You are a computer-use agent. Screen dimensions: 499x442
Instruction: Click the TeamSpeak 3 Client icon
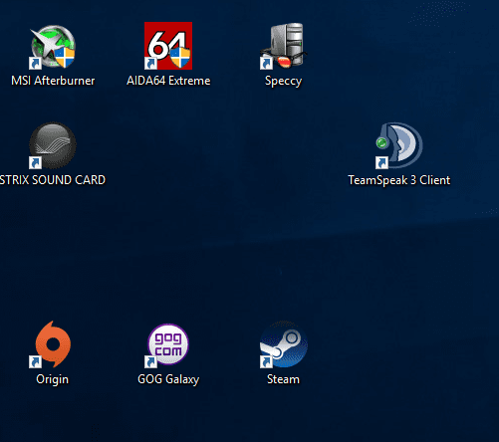pos(399,145)
